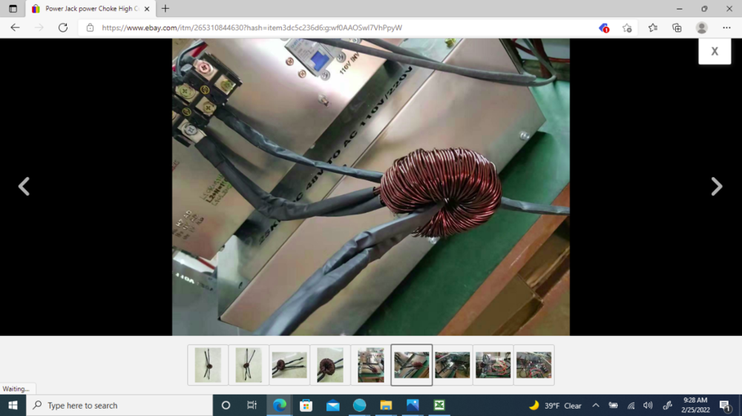The width and height of the screenshot is (742, 416).
Task: Select the fifth inverter thumbnail
Action: coord(370,365)
